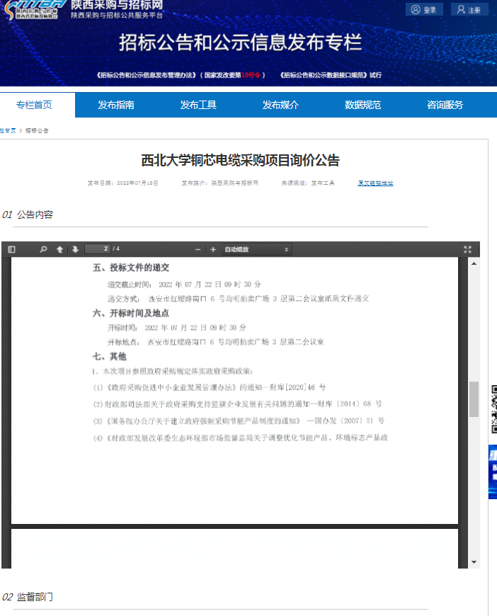The height and width of the screenshot is (616, 497).
Task: Select the 专栏首页 tab
Action: (34, 105)
